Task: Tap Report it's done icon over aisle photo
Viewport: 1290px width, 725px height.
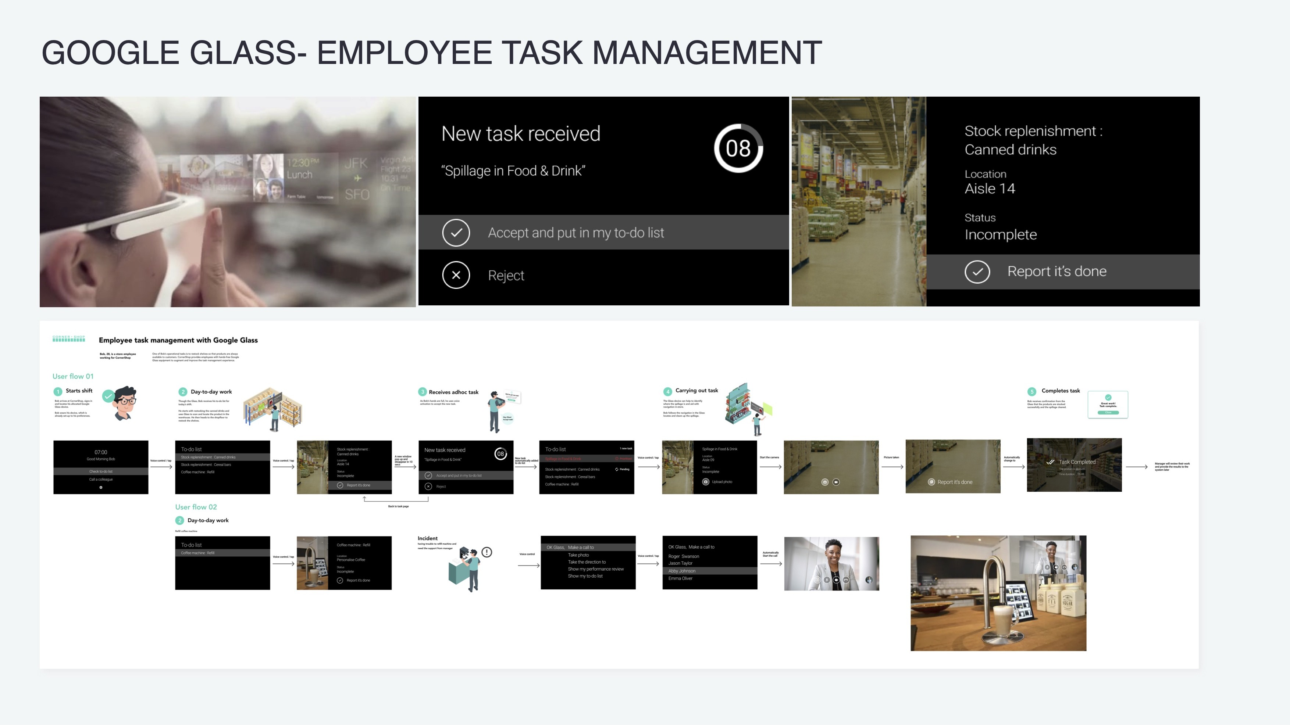Action: [x=931, y=482]
